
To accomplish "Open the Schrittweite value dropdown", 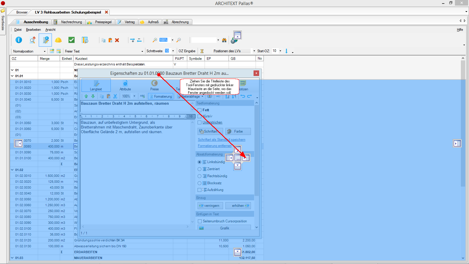I will tap(173, 51).
